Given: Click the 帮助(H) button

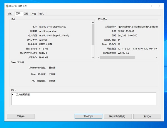Looking at the screenshot, I should pos(21,116).
